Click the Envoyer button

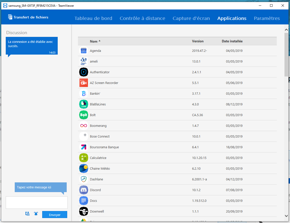54,215
